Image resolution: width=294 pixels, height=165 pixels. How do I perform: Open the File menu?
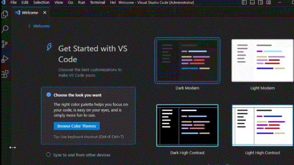tap(13, 2)
